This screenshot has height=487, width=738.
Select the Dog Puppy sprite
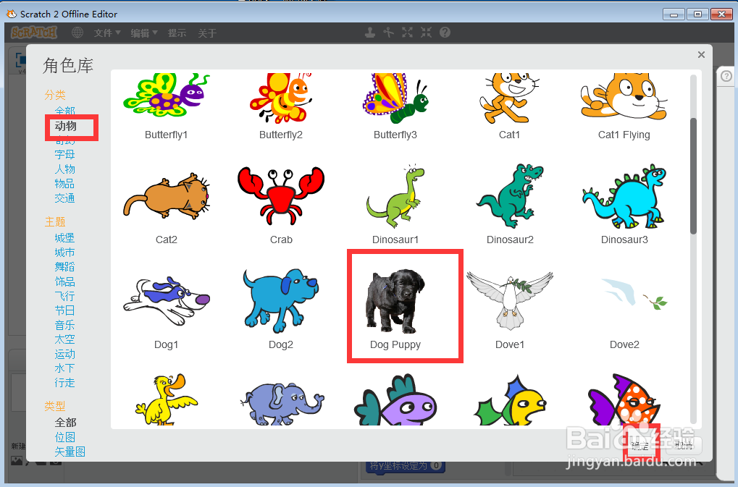(x=395, y=308)
